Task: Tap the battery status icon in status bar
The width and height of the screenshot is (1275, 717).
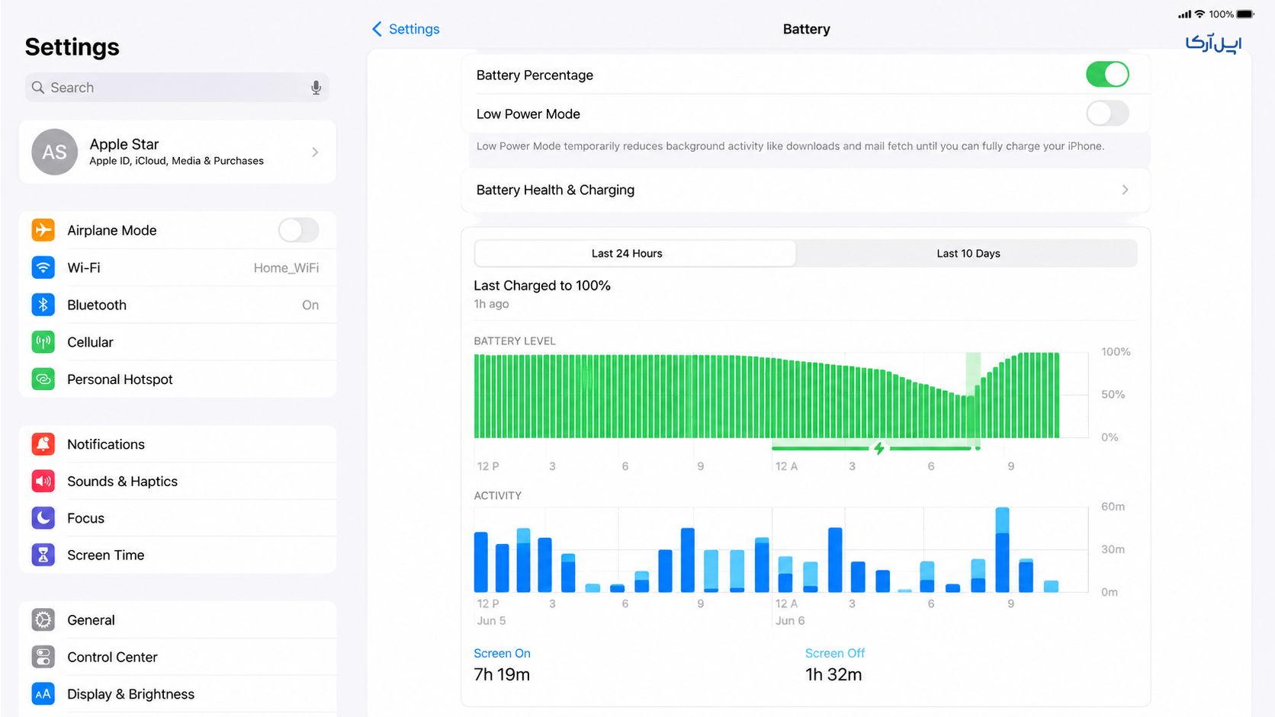Action: click(x=1245, y=14)
